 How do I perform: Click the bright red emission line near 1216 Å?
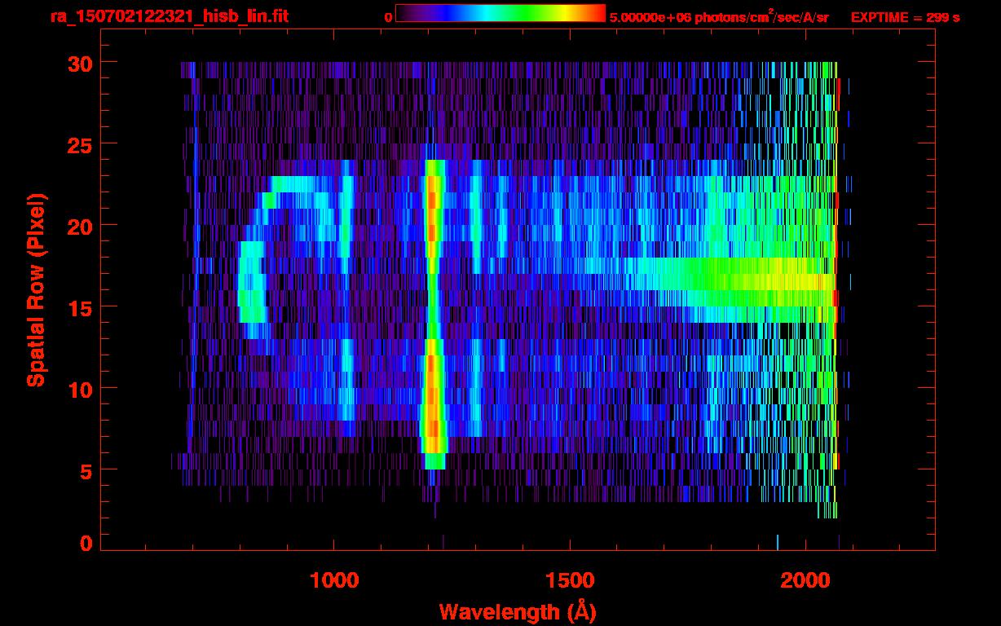(x=433, y=314)
